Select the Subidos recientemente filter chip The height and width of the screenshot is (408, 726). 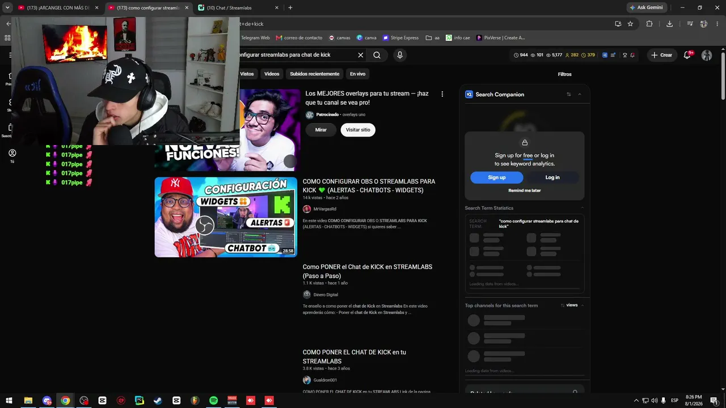314,74
